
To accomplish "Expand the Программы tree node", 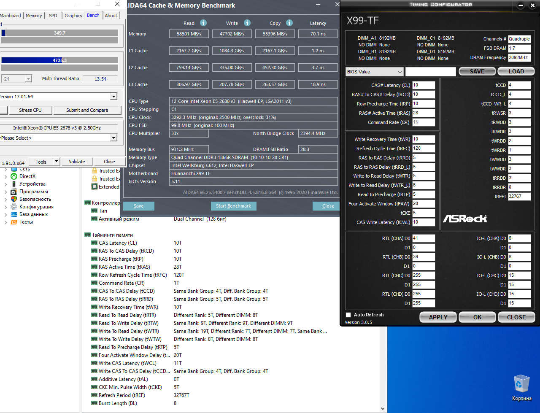I will click(x=5, y=192).
